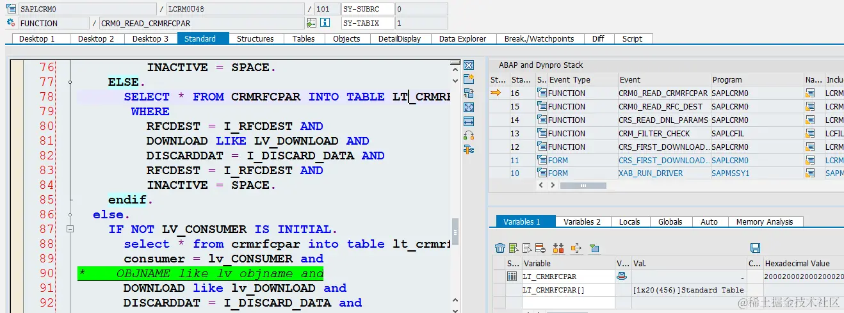Open the Structures tab
This screenshot has height=313, width=844.
click(x=255, y=38)
